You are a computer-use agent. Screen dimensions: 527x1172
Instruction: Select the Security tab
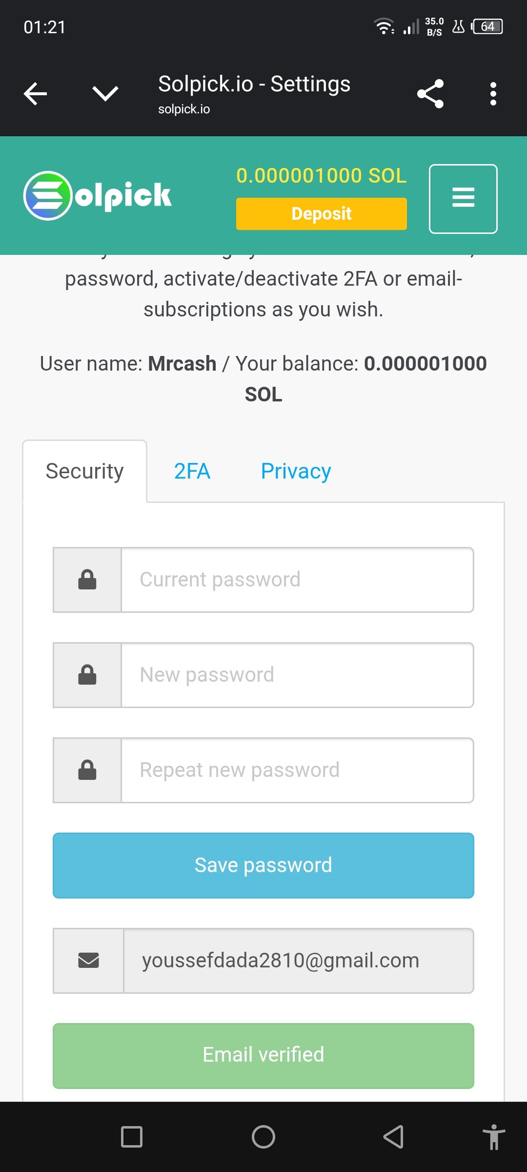[x=84, y=471]
